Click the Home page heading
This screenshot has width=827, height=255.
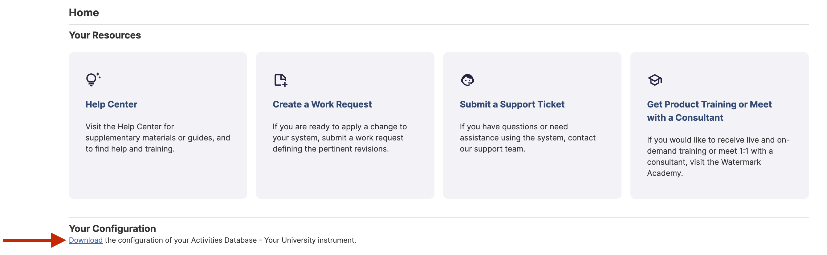pos(84,13)
